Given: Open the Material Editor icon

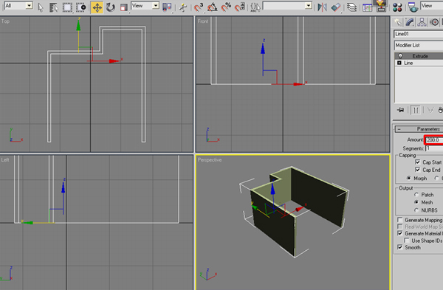Looking at the screenshot, I should (x=397, y=7).
